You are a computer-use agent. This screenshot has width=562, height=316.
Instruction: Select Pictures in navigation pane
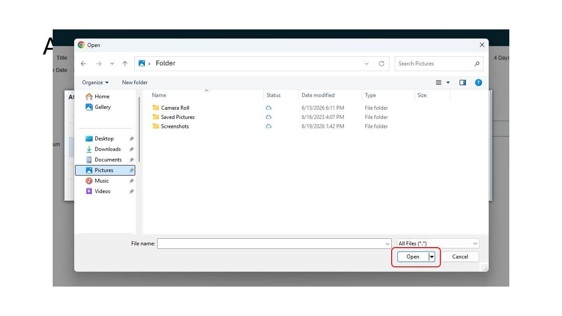[105, 170]
